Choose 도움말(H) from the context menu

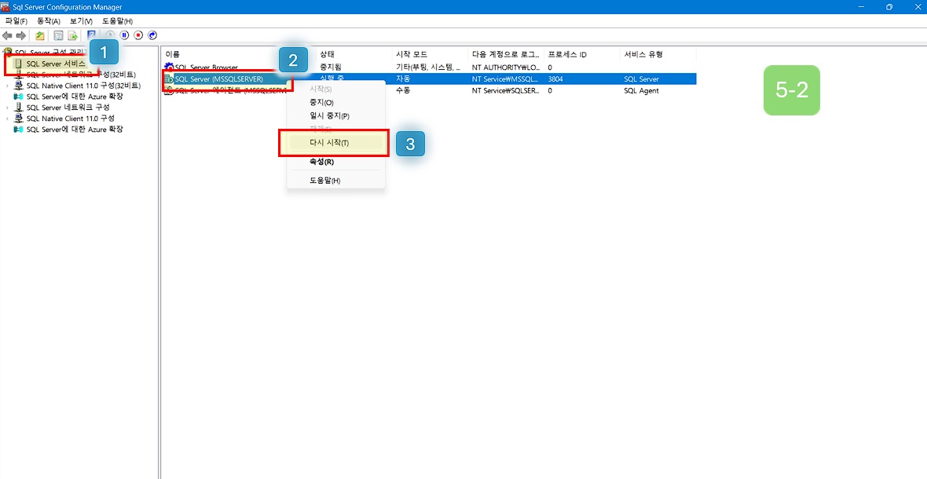point(325,181)
